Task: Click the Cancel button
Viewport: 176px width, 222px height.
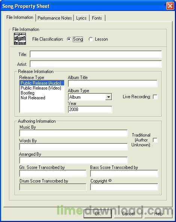Action: [x=128, y=213]
